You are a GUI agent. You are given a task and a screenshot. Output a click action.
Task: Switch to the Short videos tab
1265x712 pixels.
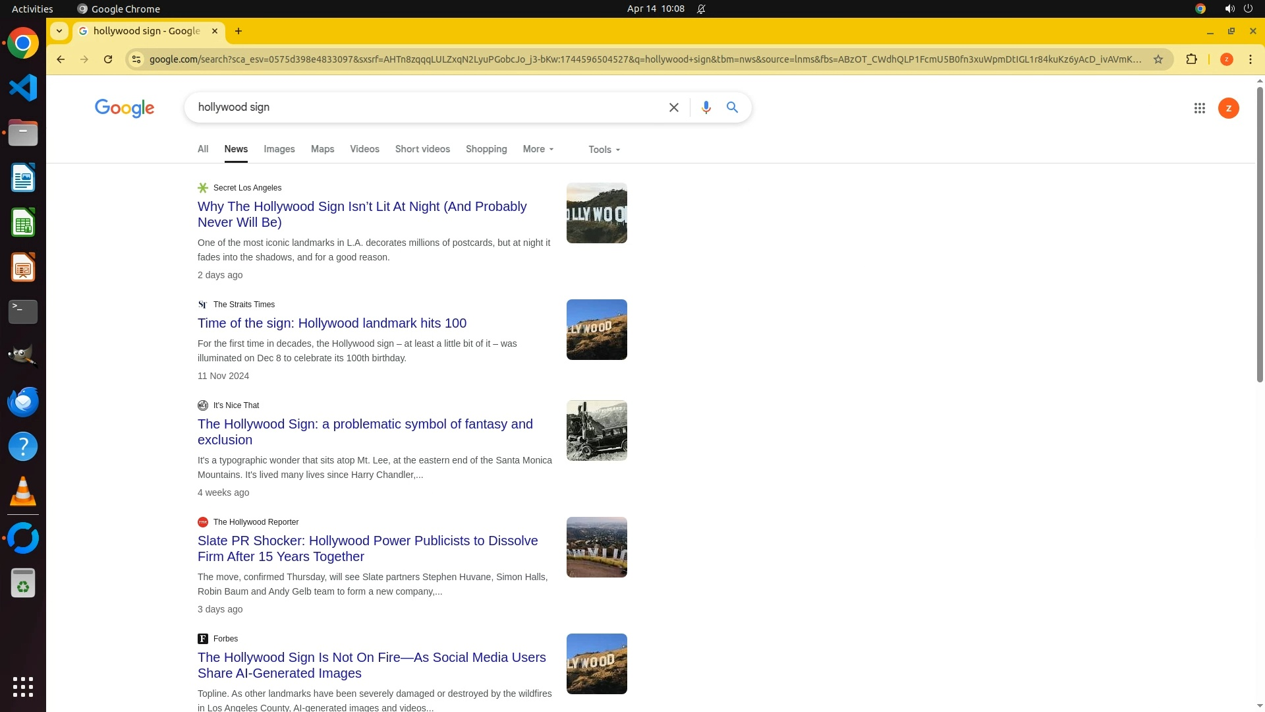(422, 150)
